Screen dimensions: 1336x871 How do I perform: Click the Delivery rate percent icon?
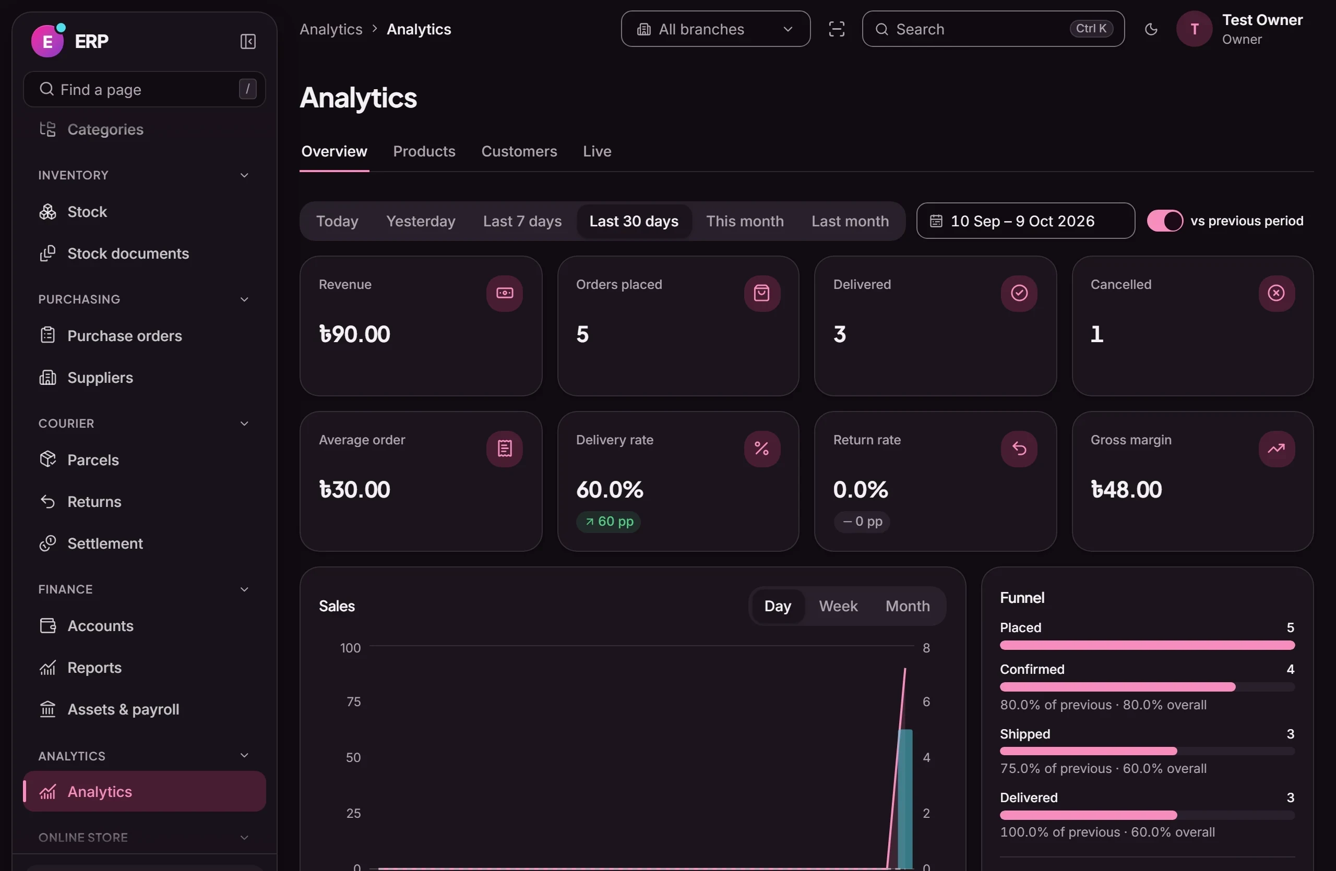762,449
